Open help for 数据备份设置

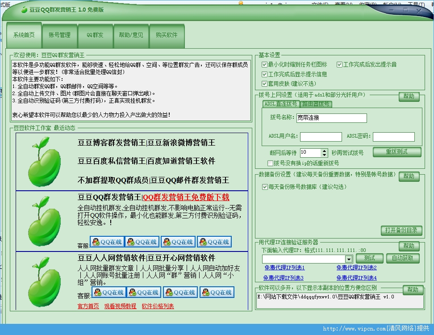coord(409,176)
